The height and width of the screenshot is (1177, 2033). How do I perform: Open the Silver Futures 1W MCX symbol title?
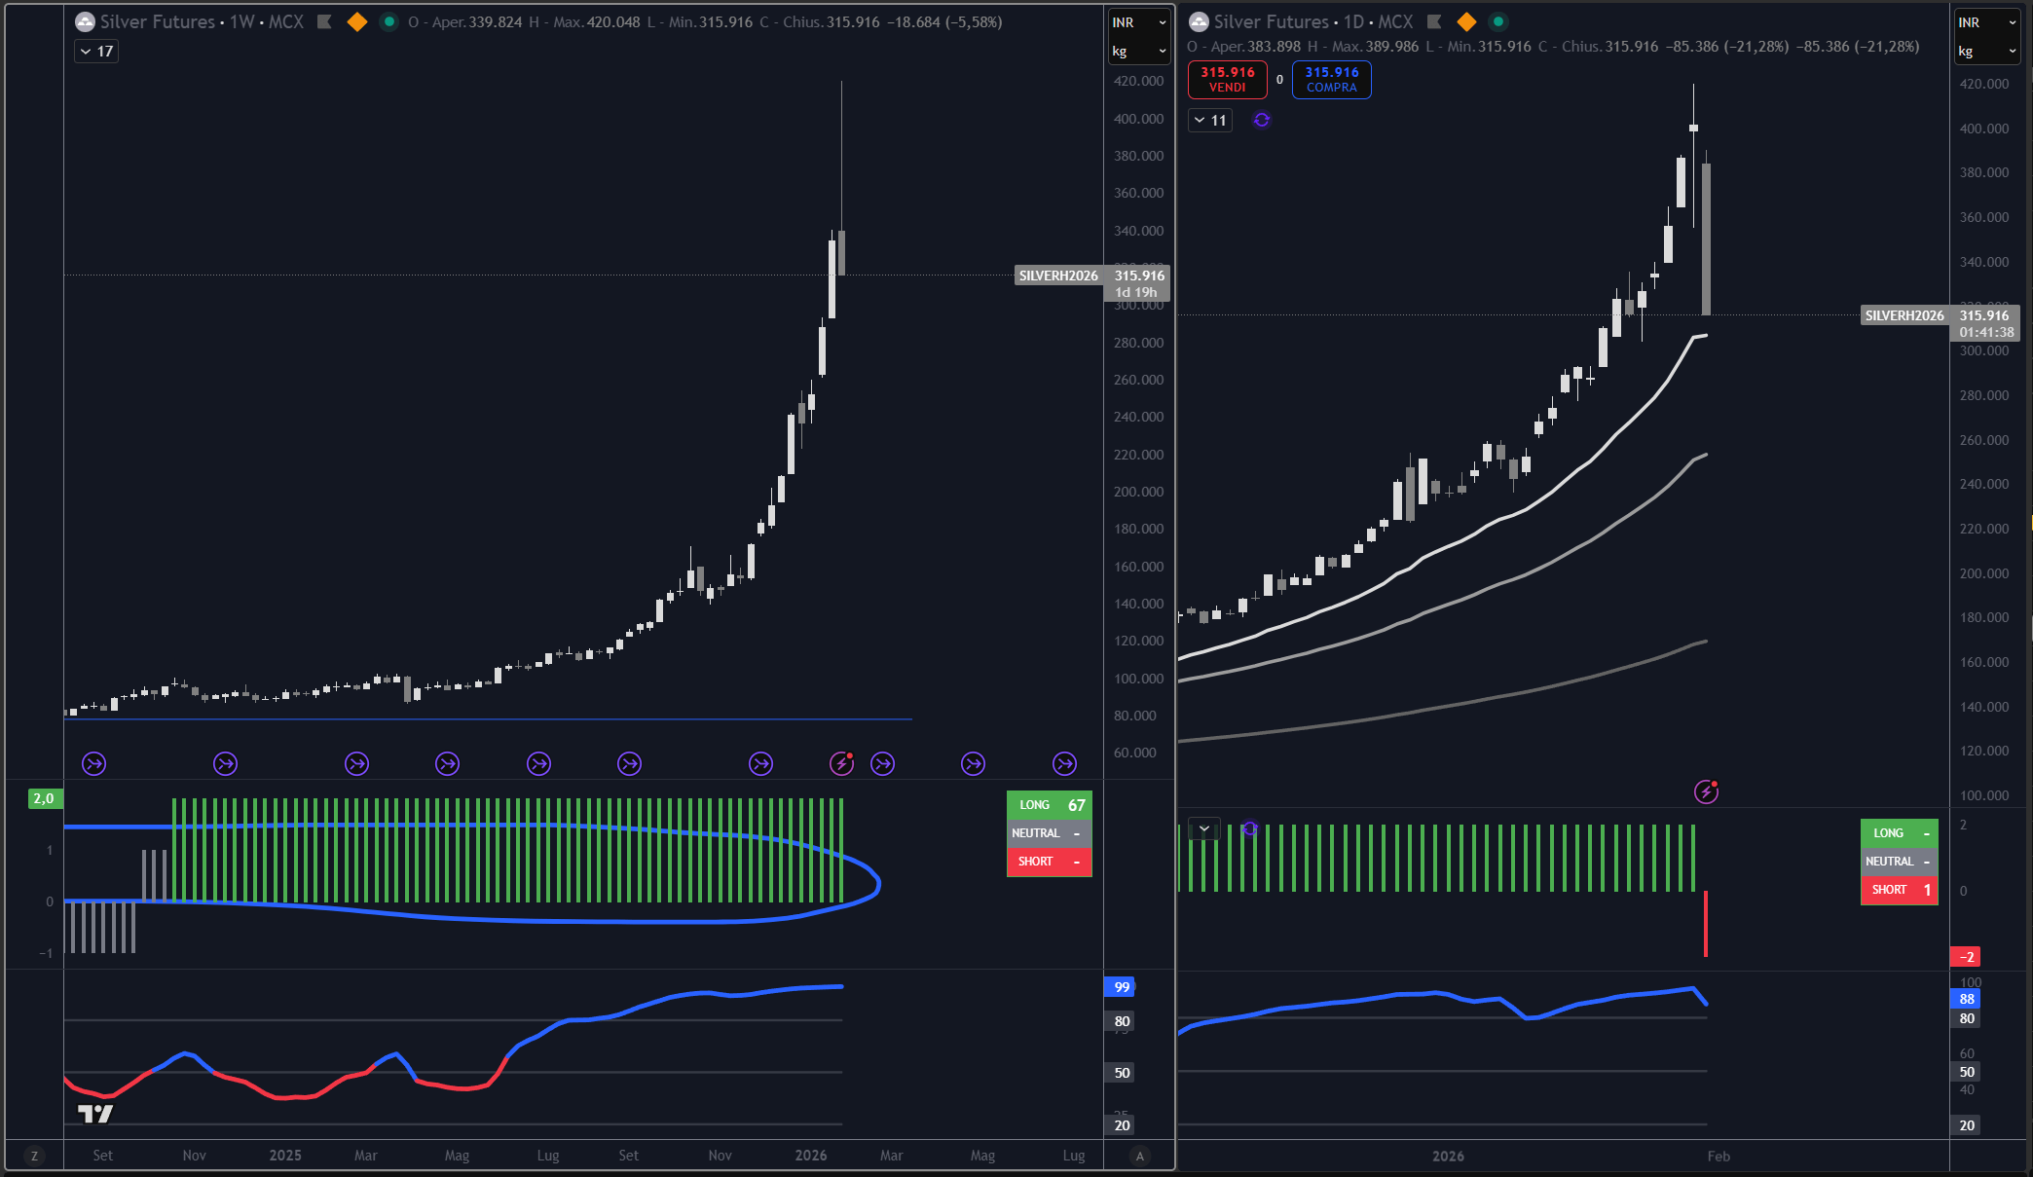[x=202, y=21]
